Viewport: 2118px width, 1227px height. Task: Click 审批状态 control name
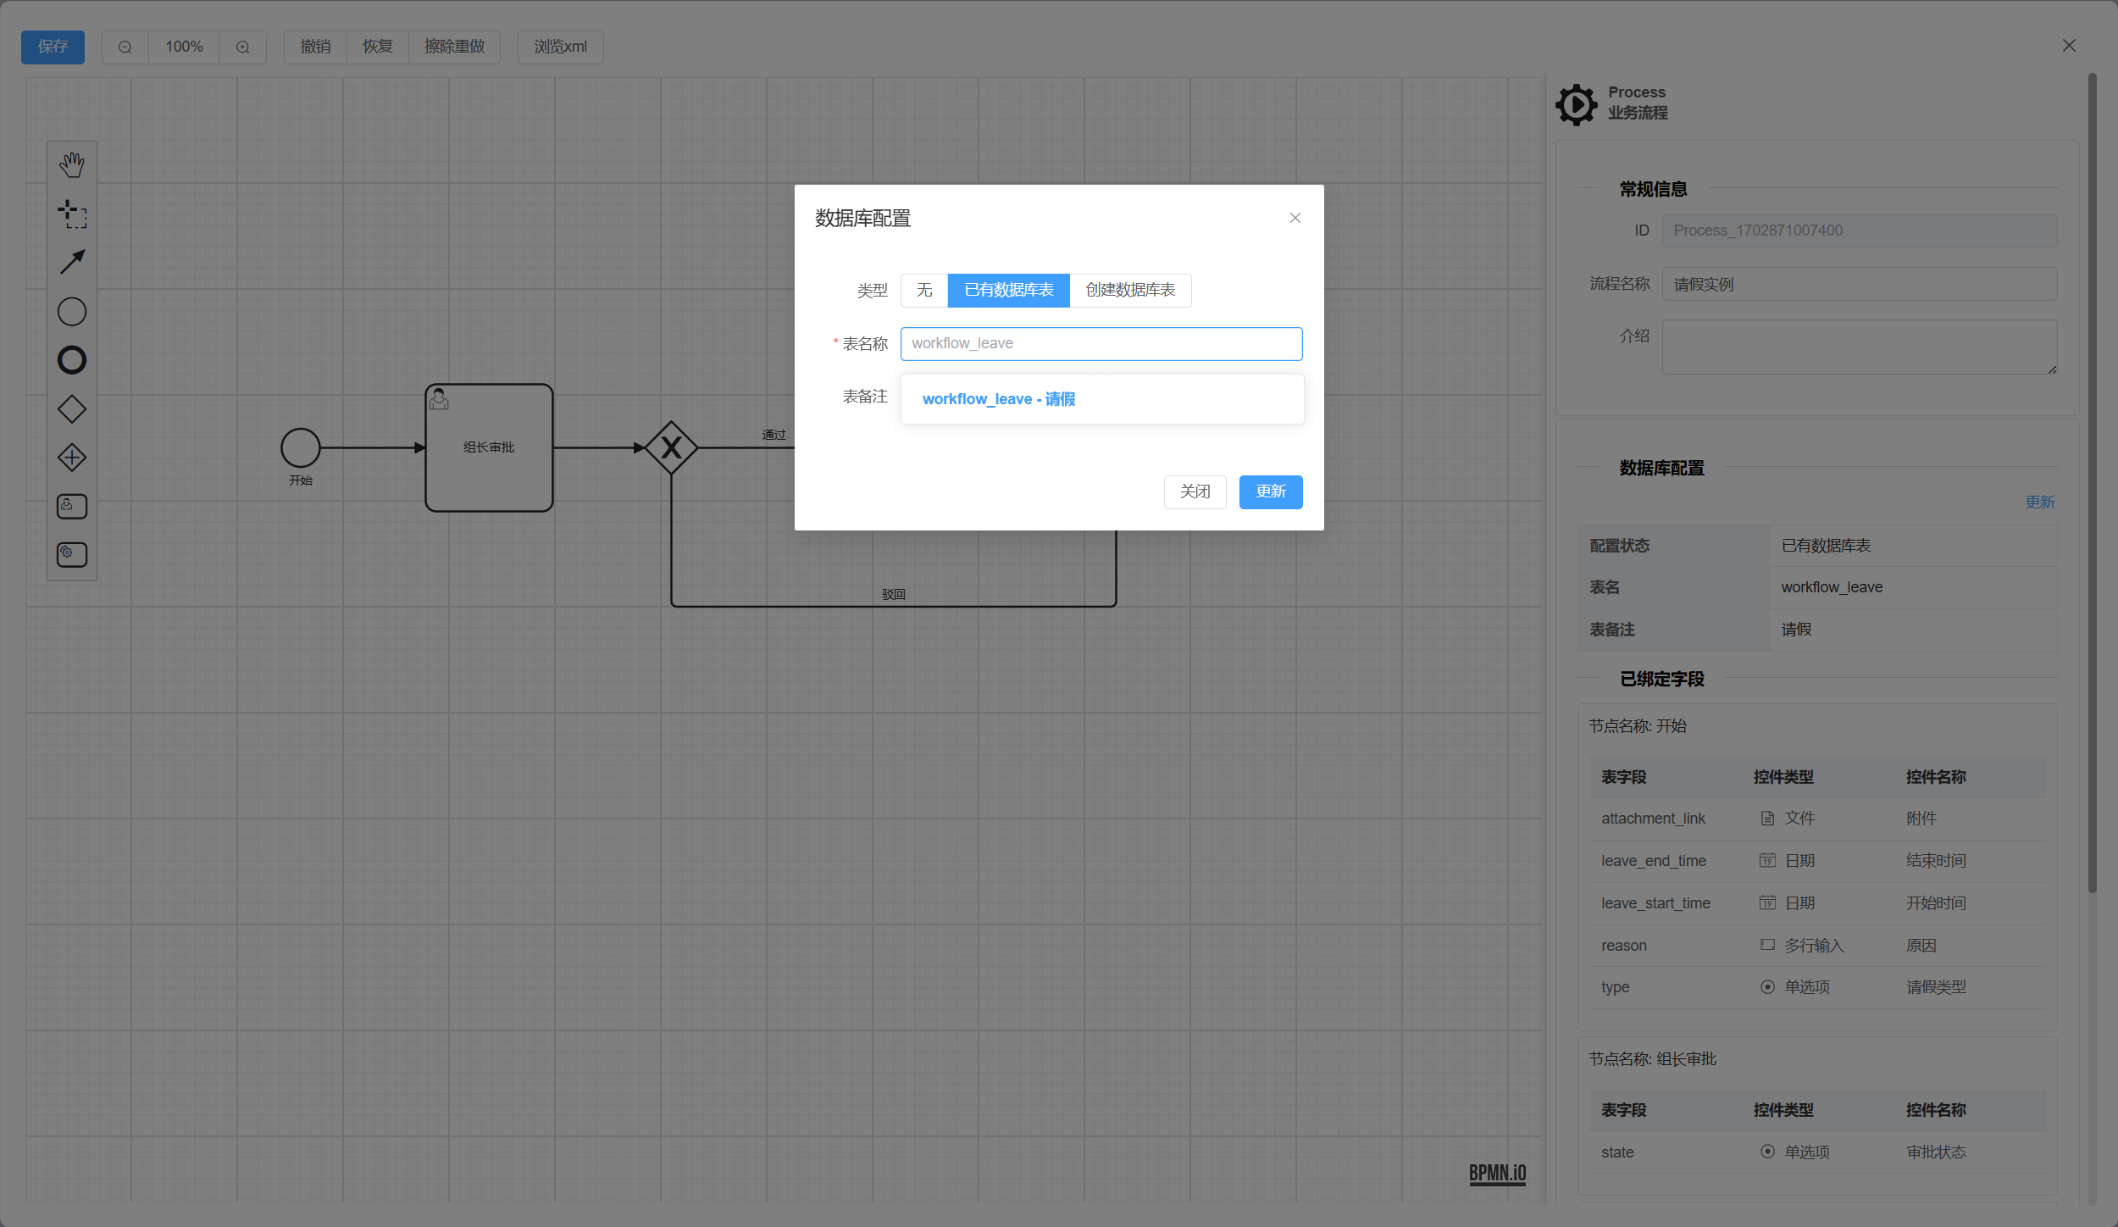point(1936,1152)
